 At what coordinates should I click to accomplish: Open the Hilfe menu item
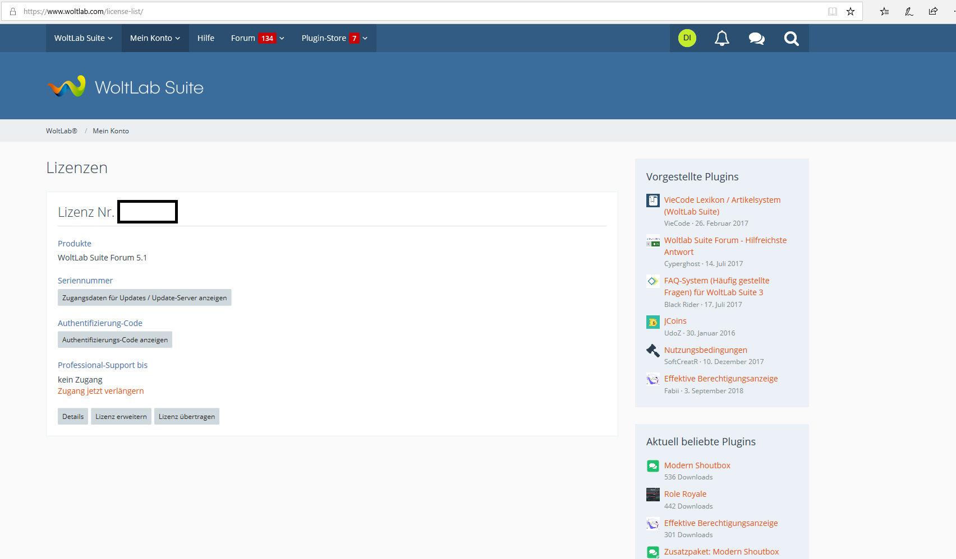click(205, 38)
